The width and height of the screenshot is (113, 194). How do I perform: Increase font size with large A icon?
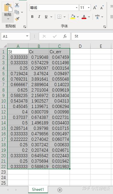95,8
